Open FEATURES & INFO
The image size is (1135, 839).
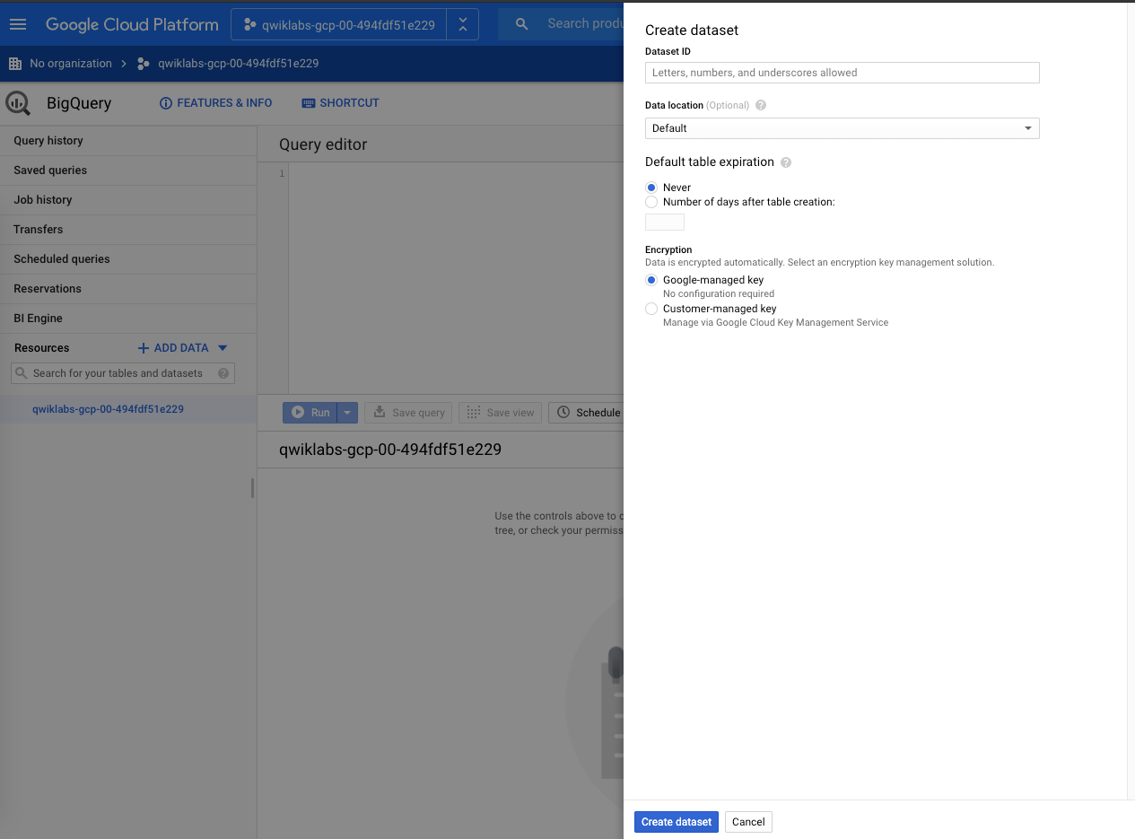[215, 103]
